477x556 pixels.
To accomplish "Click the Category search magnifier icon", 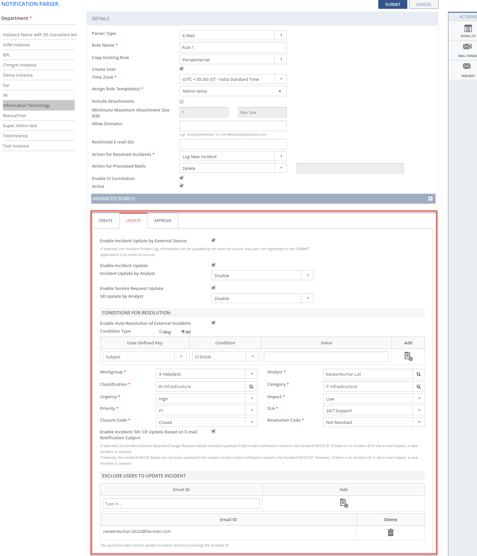I will 418,387.
